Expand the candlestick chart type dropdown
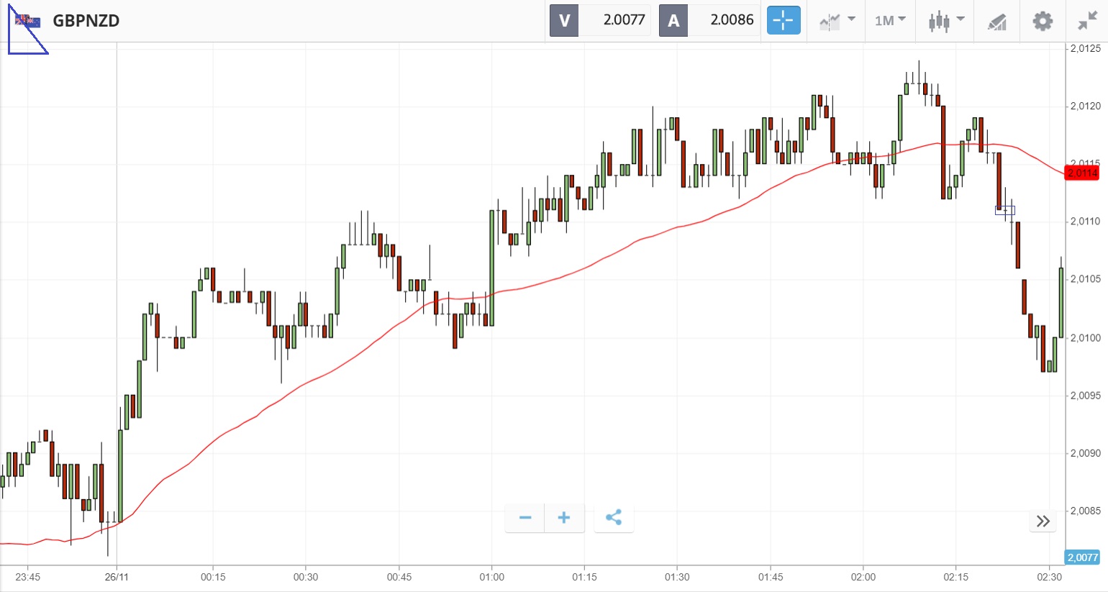Screen dimensions: 1108x592 coord(945,21)
